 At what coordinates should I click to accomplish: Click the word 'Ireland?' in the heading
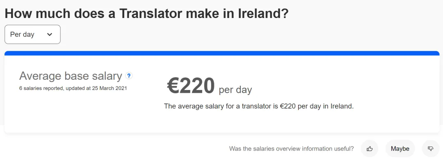(x=263, y=13)
